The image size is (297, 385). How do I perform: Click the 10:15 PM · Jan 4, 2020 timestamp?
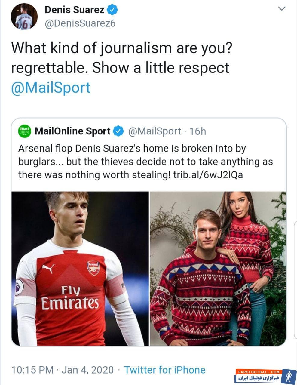click(x=63, y=370)
